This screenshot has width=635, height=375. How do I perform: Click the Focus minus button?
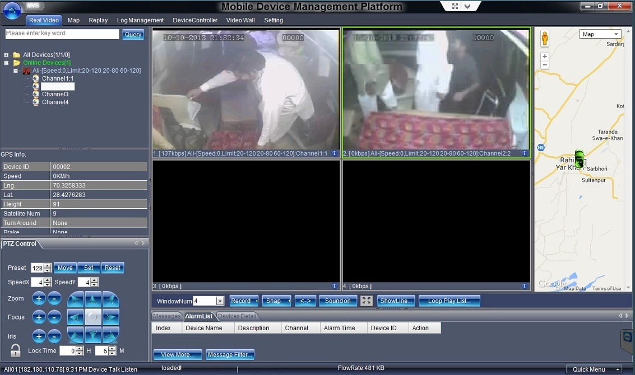click(x=54, y=317)
